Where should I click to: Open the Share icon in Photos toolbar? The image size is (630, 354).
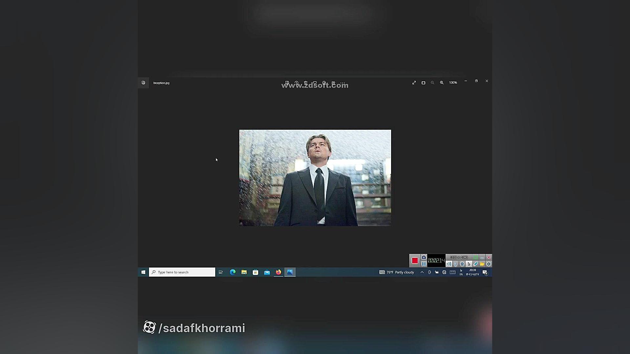coord(333,83)
